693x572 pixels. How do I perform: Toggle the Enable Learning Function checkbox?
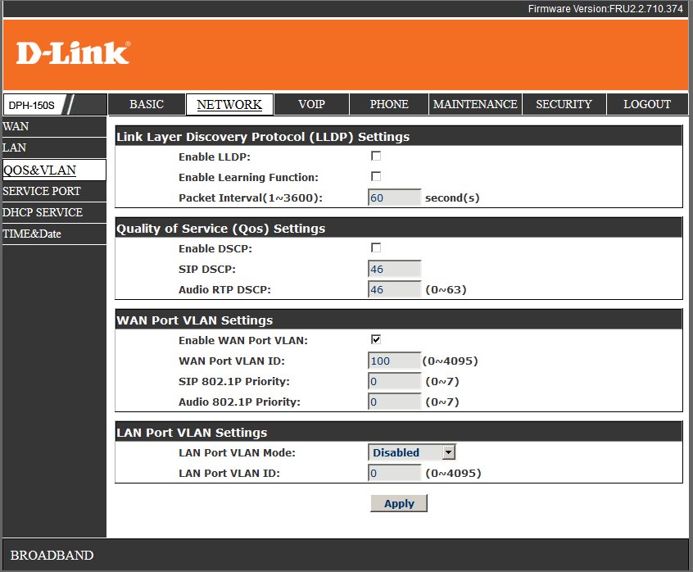coord(376,176)
